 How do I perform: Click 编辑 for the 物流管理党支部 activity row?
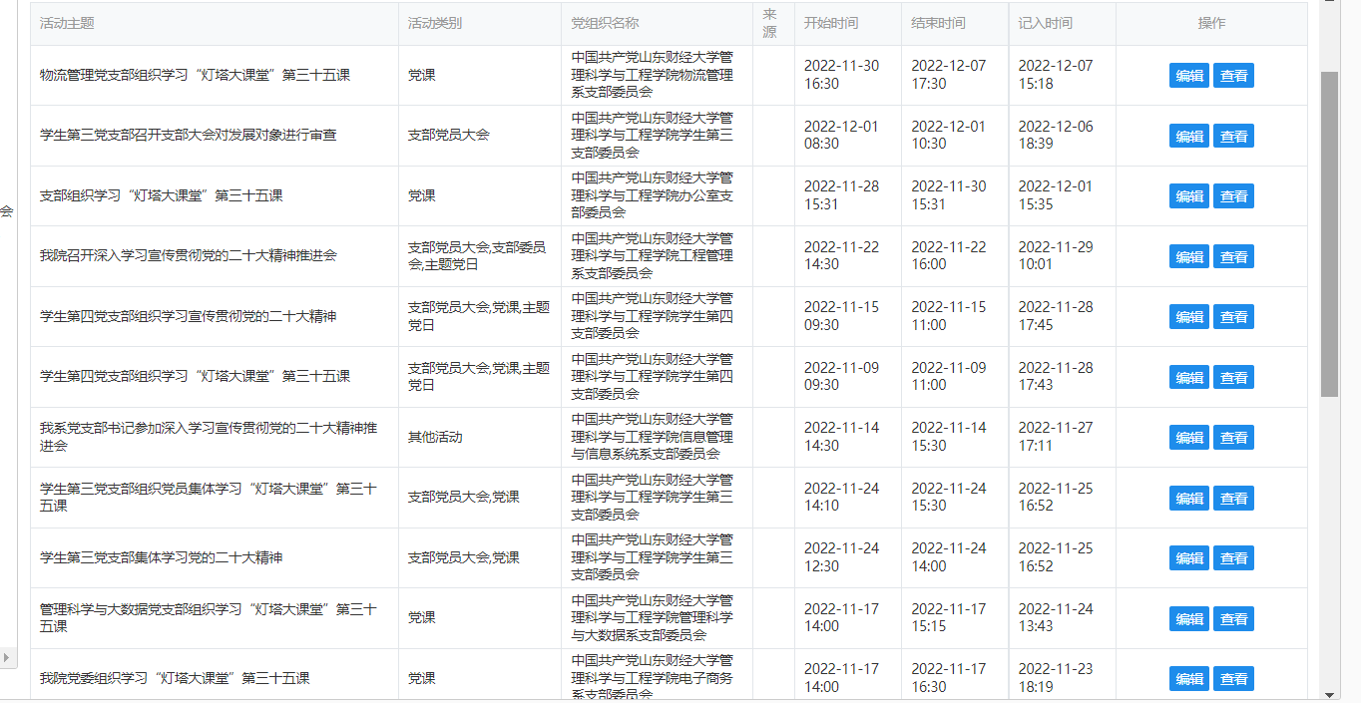[1188, 76]
